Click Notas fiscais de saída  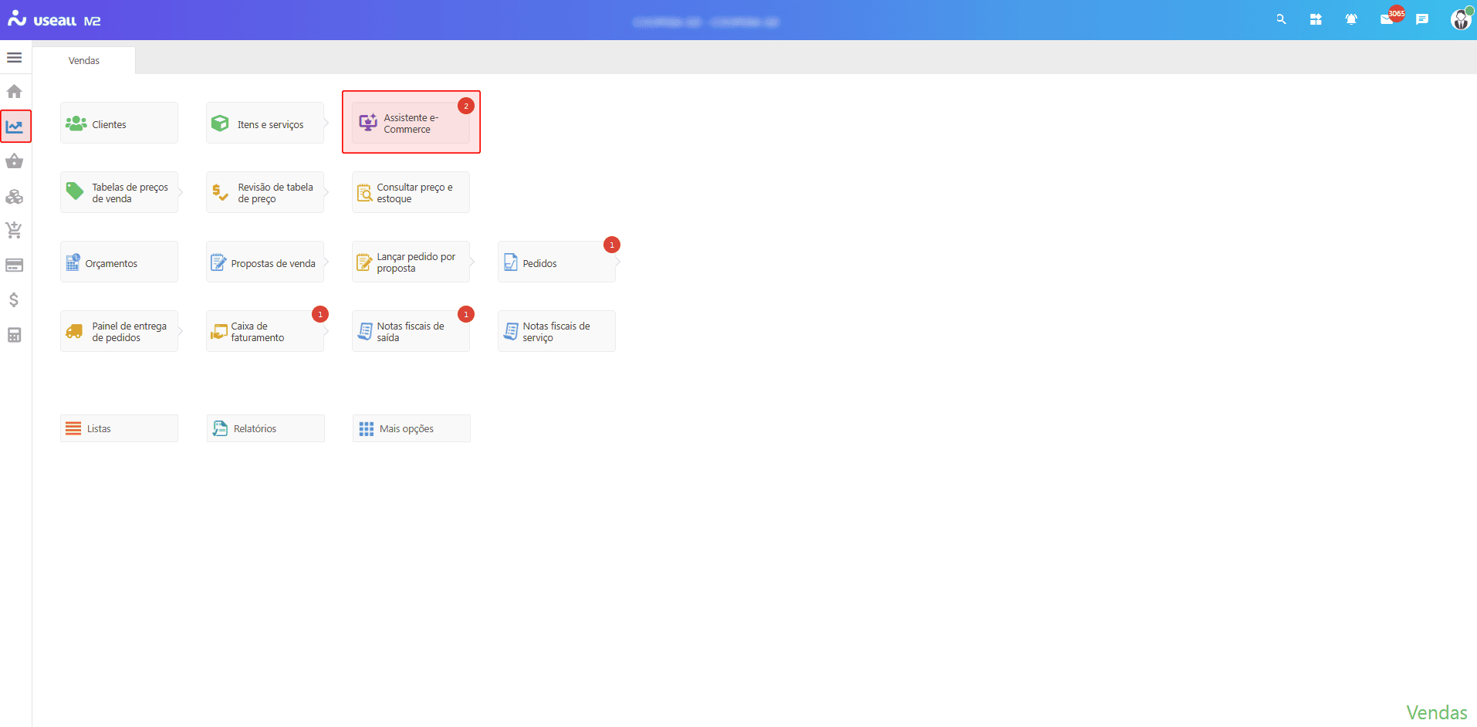click(411, 332)
